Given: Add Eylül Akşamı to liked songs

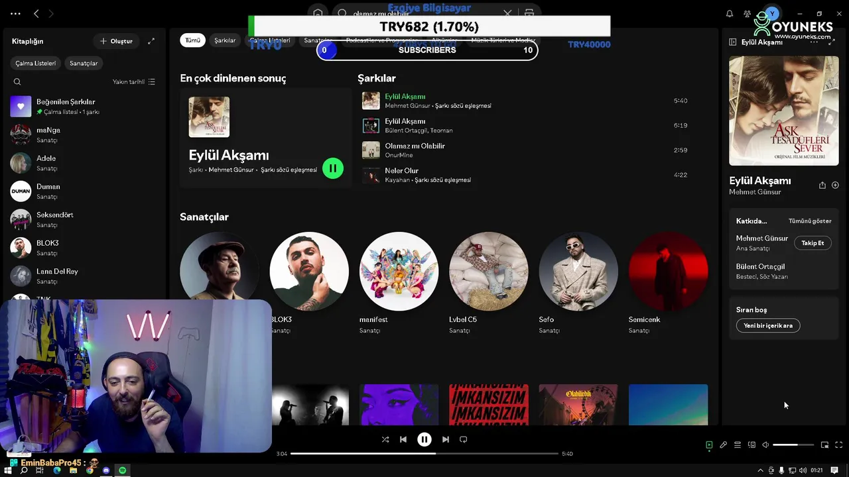Looking at the screenshot, I should tap(835, 185).
